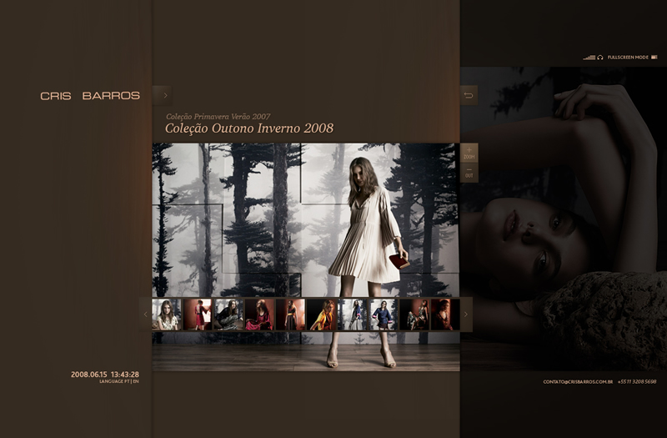Open Coleção Primavera Verão 2007
The width and height of the screenshot is (667, 438).
pos(218,117)
